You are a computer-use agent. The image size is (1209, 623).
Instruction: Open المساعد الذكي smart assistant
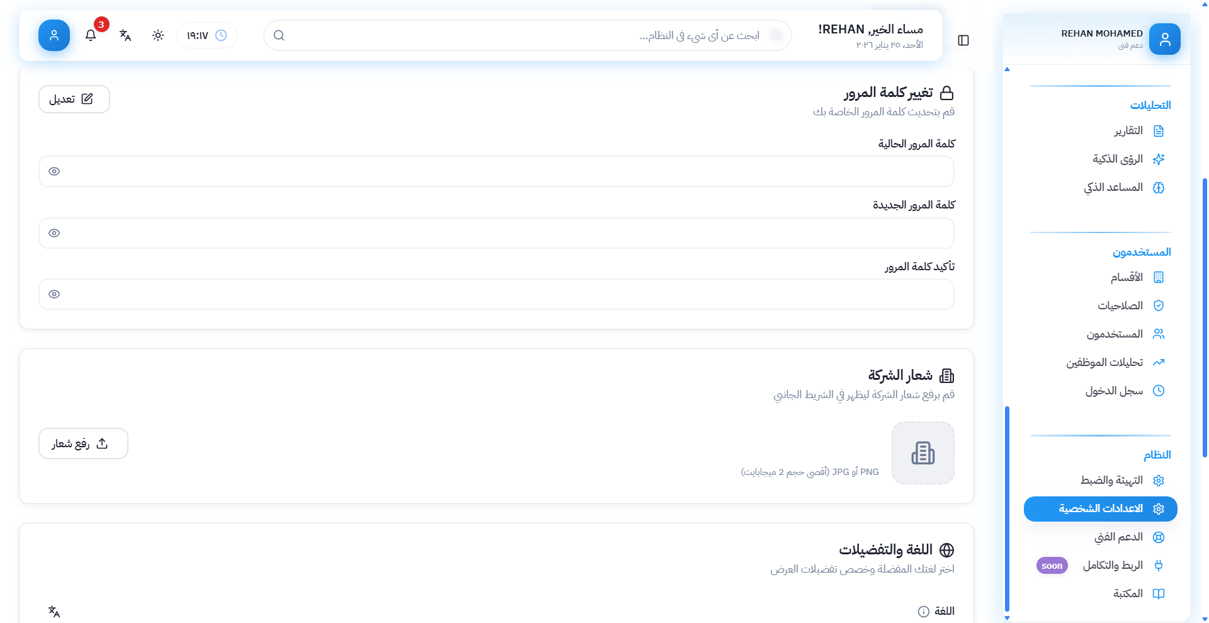click(1113, 188)
